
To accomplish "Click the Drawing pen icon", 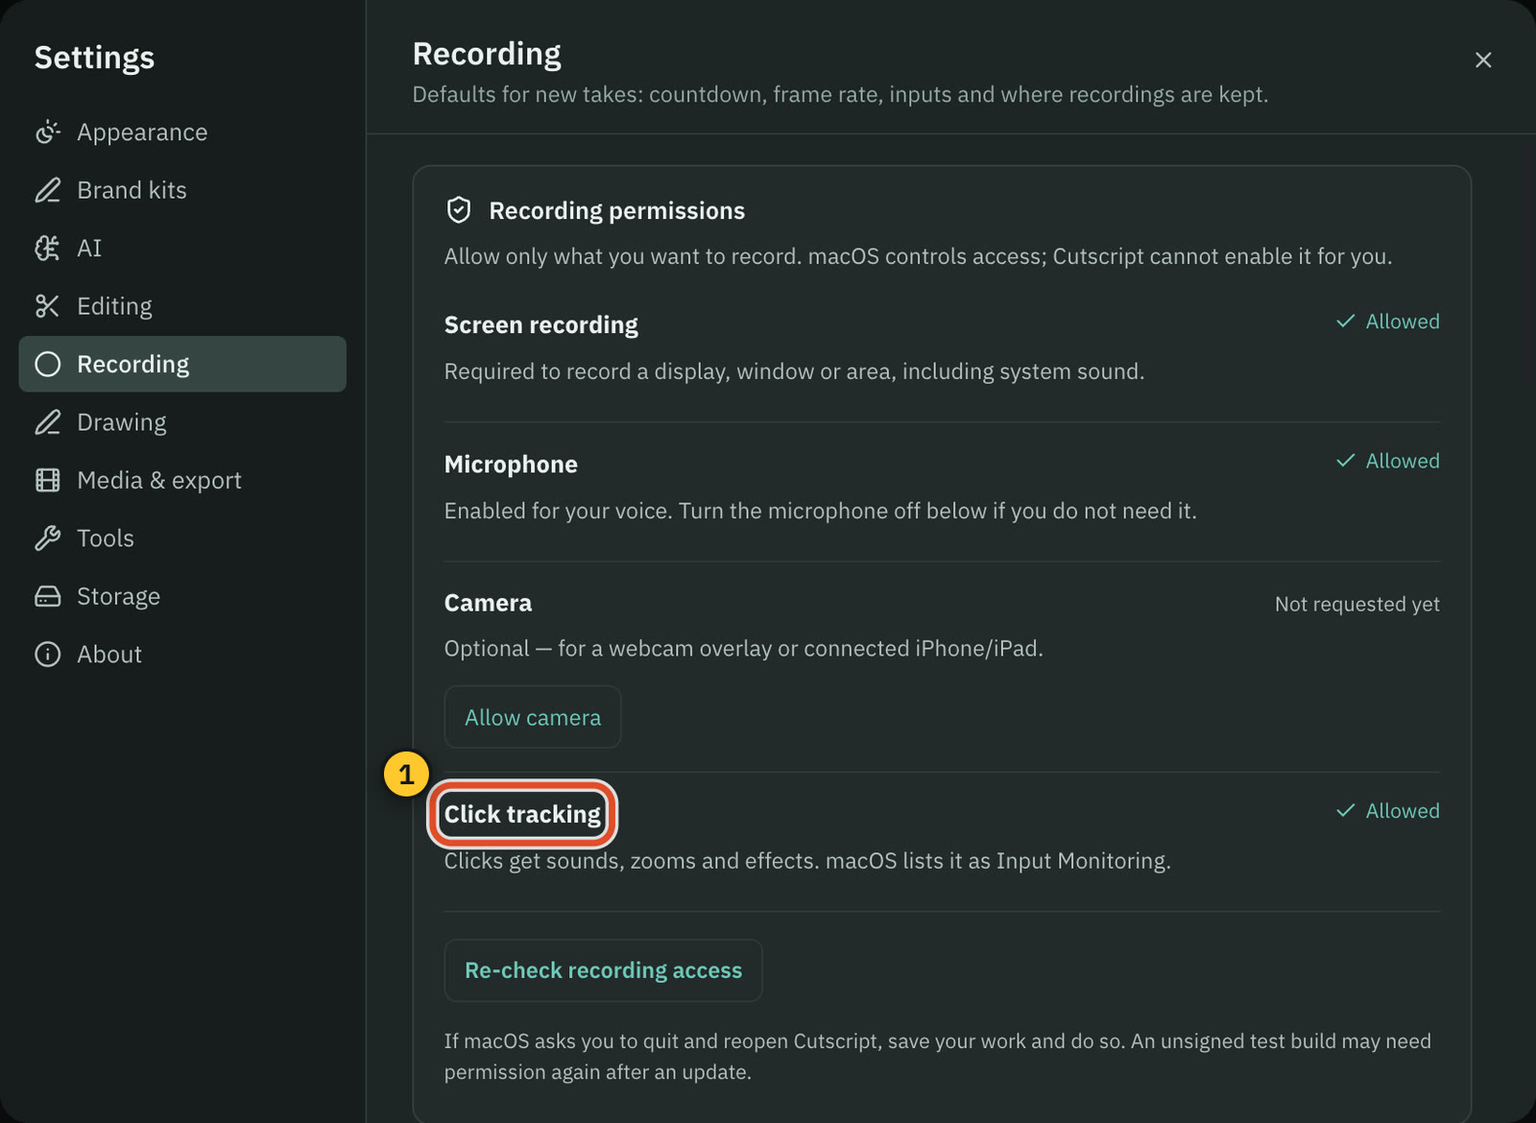I will pyautogui.click(x=47, y=422).
